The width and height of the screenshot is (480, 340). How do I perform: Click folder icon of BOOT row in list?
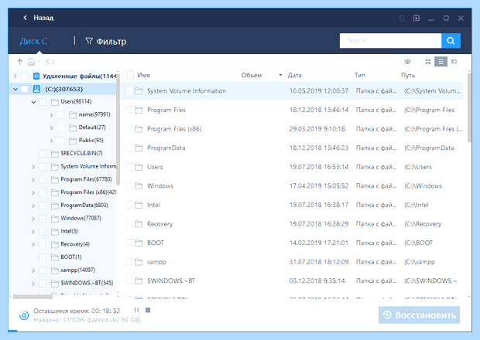tap(139, 243)
